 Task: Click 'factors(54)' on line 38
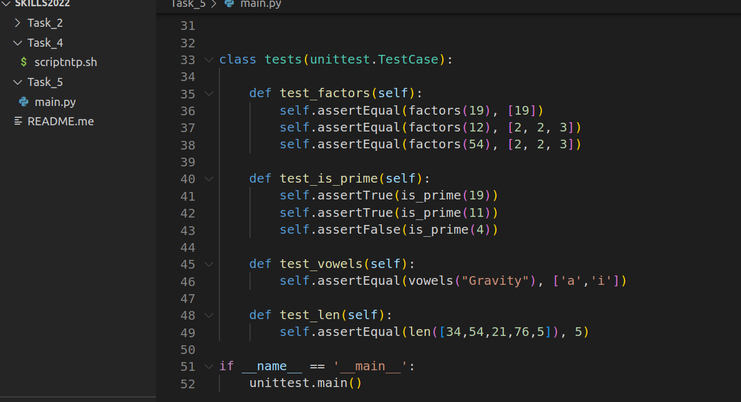pyautogui.click(x=450, y=145)
